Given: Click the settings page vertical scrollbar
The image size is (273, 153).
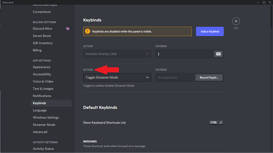Looking at the screenshot, I should click(x=271, y=16).
